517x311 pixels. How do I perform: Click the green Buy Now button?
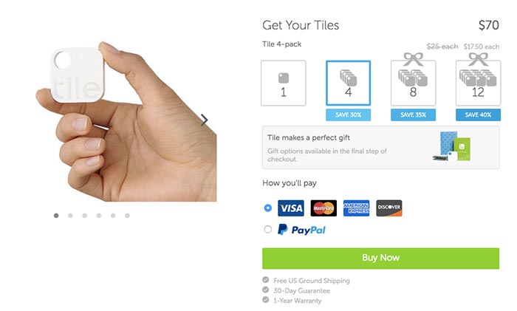pyautogui.click(x=380, y=259)
